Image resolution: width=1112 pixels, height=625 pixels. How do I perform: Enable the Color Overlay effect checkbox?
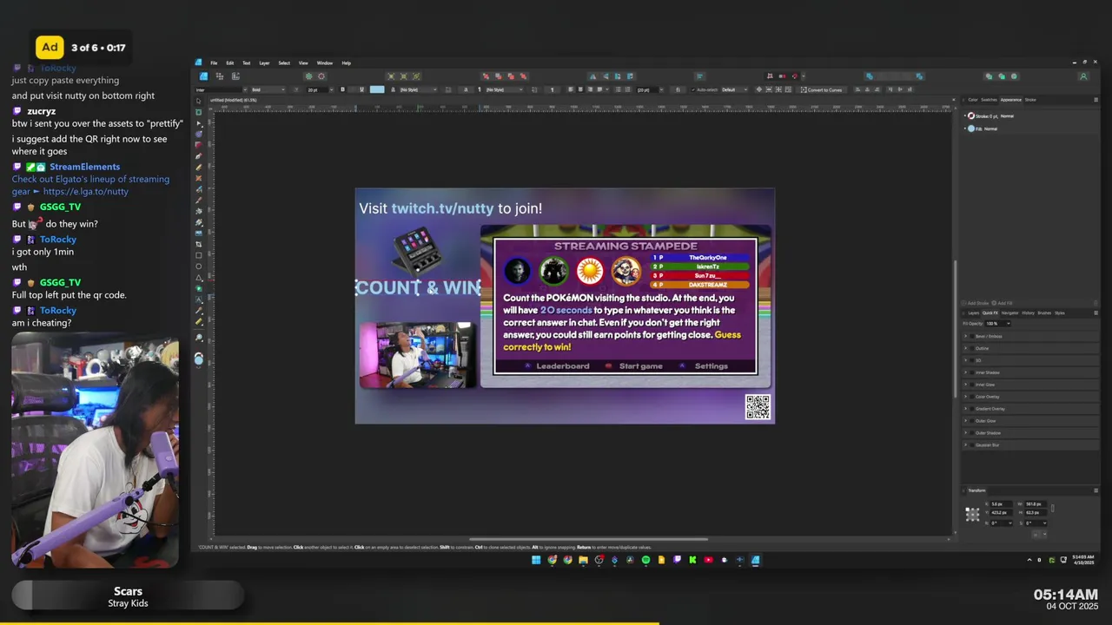coord(972,397)
